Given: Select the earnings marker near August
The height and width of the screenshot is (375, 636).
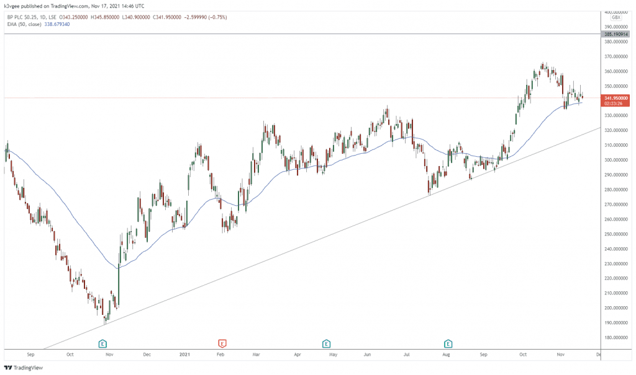Looking at the screenshot, I should 448,343.
